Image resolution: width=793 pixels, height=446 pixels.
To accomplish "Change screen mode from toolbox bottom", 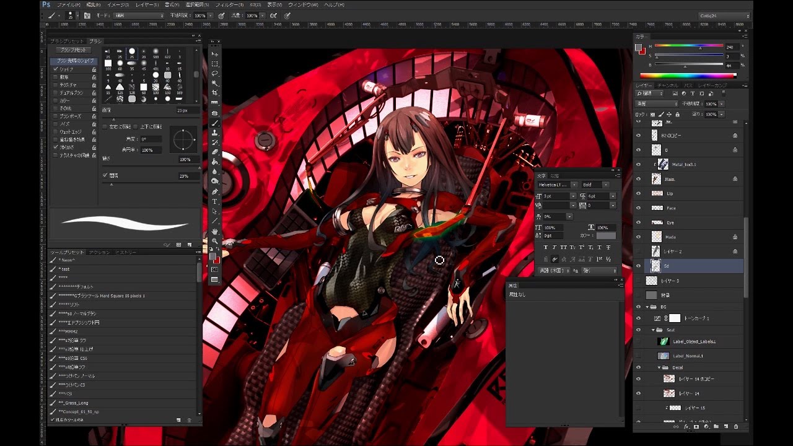I will point(215,279).
